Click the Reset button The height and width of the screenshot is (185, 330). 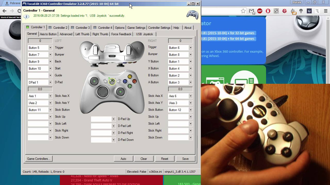(x=164, y=159)
